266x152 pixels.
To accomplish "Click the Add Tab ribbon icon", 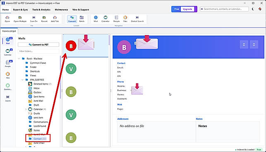I will 55,19.
